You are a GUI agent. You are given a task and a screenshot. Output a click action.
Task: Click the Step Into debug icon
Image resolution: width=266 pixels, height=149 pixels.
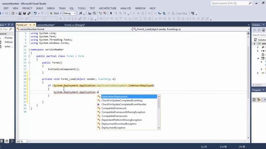click(160, 13)
